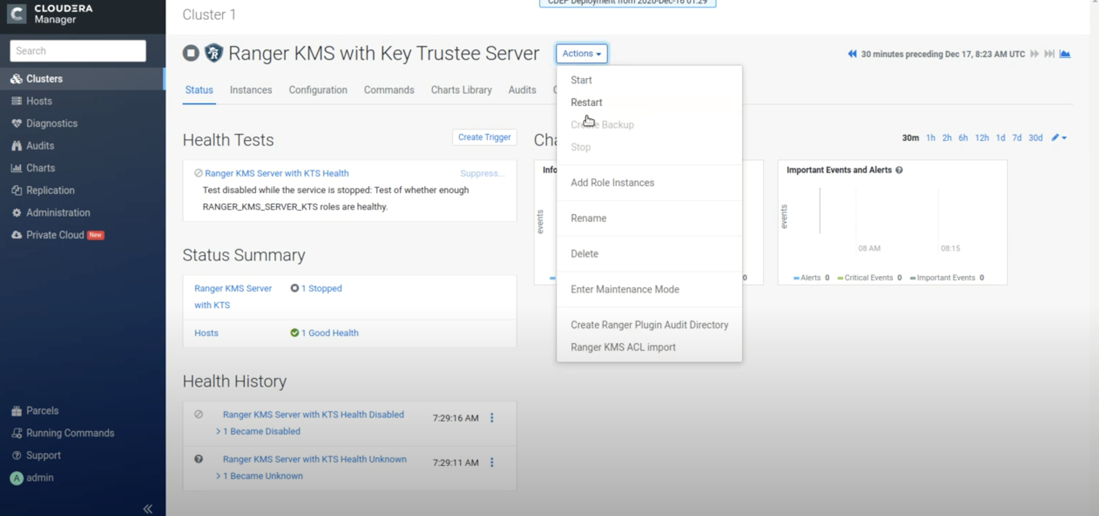Open Parcels in the sidebar

tap(35, 411)
